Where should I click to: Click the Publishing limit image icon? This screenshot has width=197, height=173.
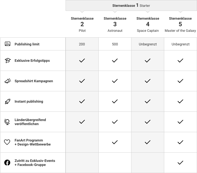[8, 44]
